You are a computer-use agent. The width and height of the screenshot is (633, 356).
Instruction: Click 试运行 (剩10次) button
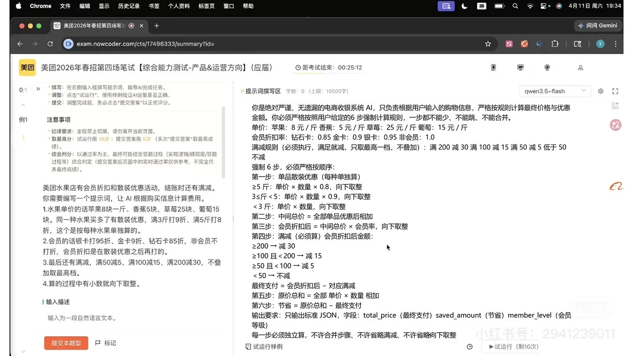(513, 346)
